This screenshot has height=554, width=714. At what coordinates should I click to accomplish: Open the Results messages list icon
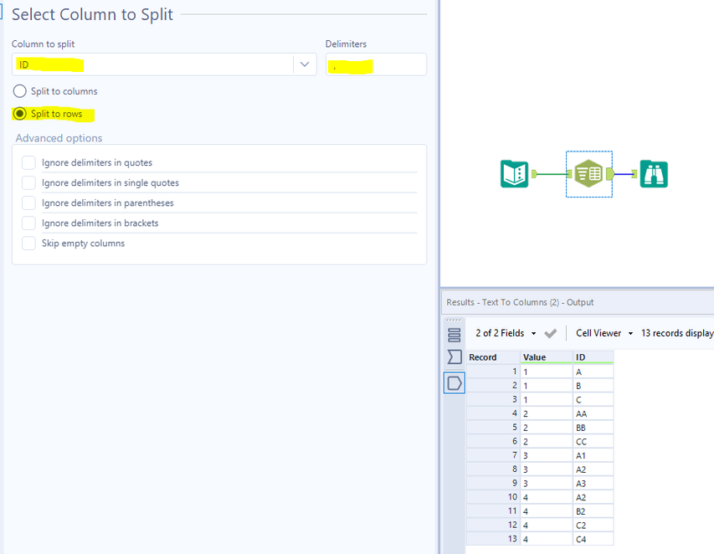coord(454,335)
